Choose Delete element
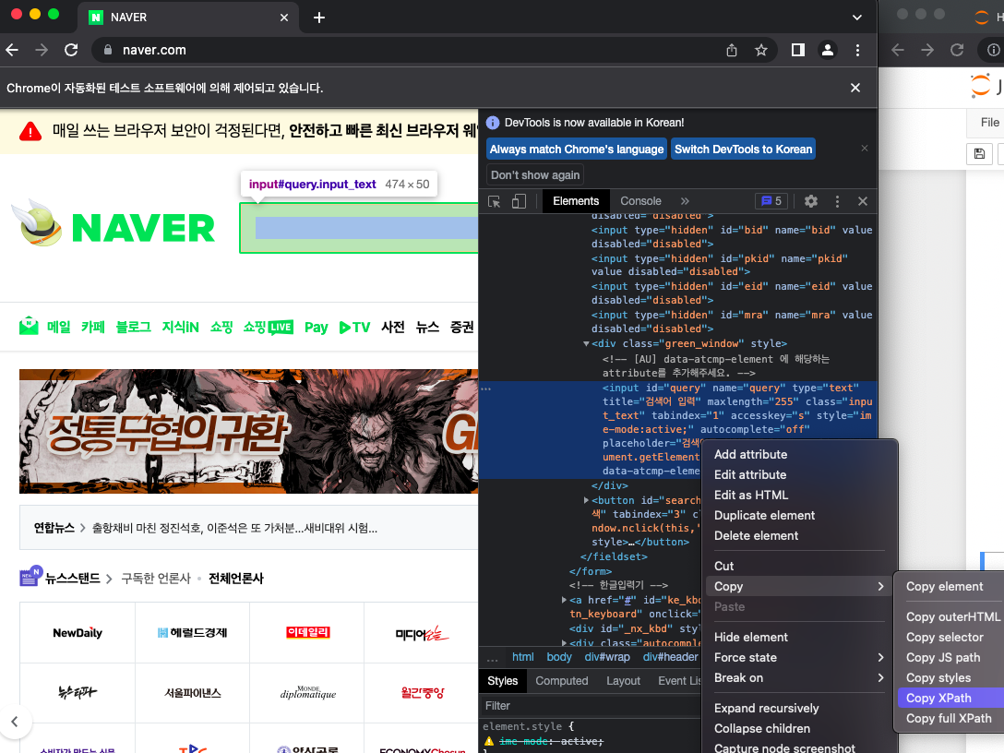The image size is (1004, 753). 799,536
